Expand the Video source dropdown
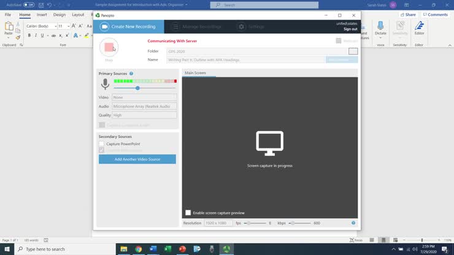This screenshot has height=255, width=454. [x=144, y=97]
